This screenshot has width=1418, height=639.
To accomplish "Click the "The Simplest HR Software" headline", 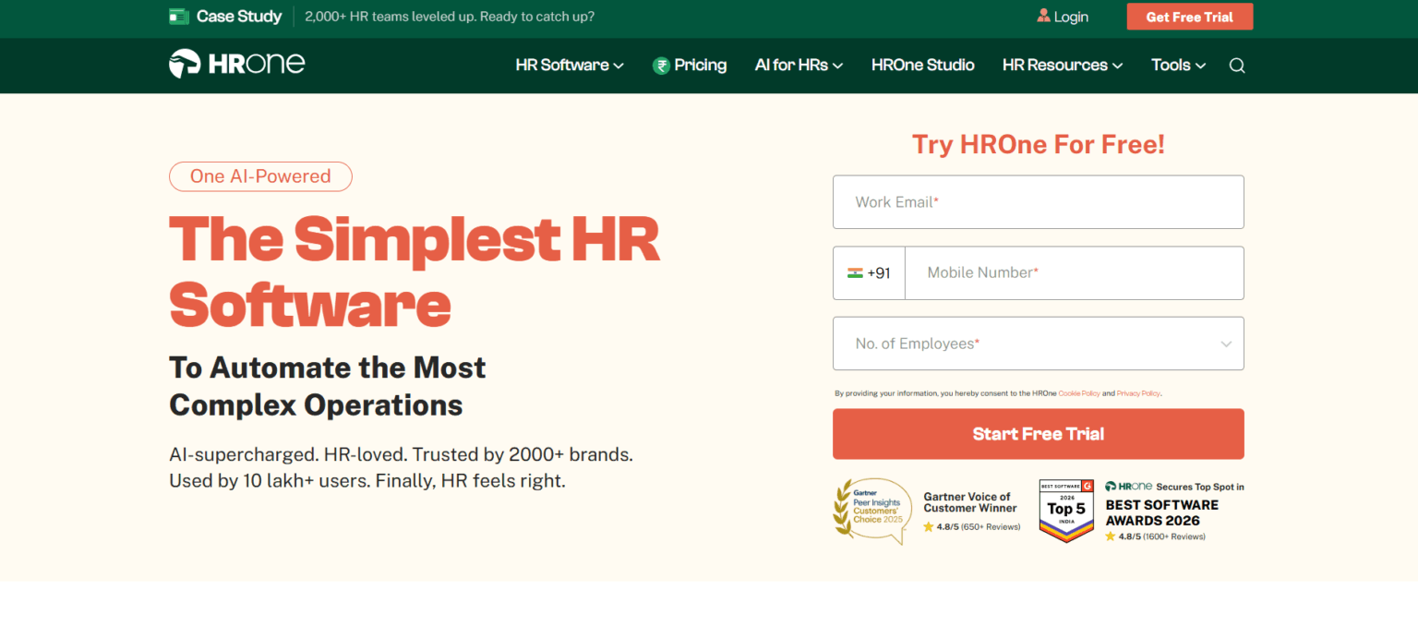I will tap(415, 271).
